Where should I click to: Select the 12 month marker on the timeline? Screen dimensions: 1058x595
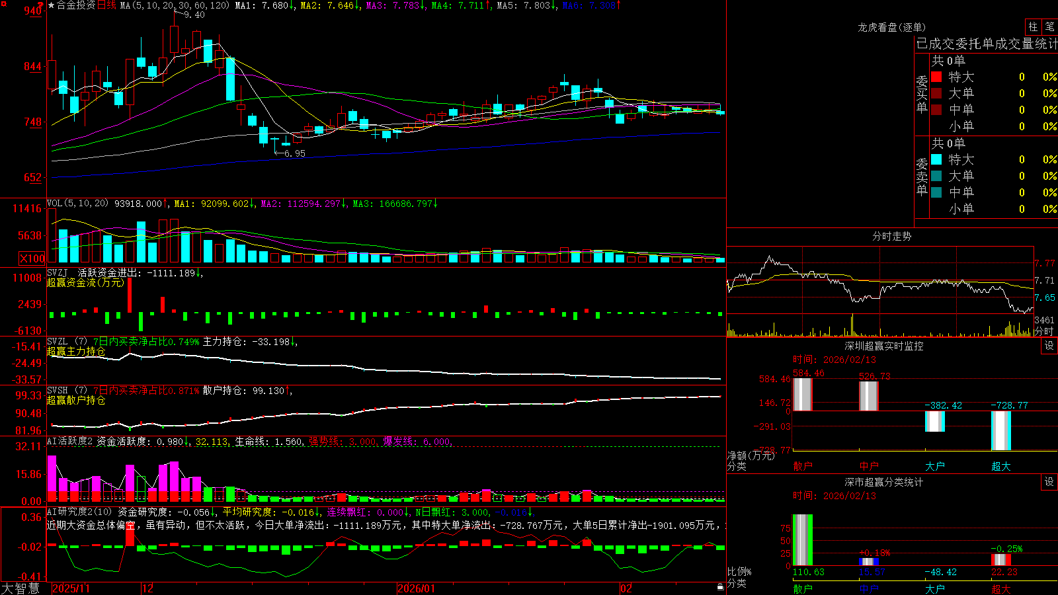(147, 588)
